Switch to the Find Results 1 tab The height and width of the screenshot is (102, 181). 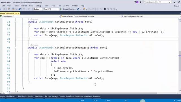(x=11, y=96)
